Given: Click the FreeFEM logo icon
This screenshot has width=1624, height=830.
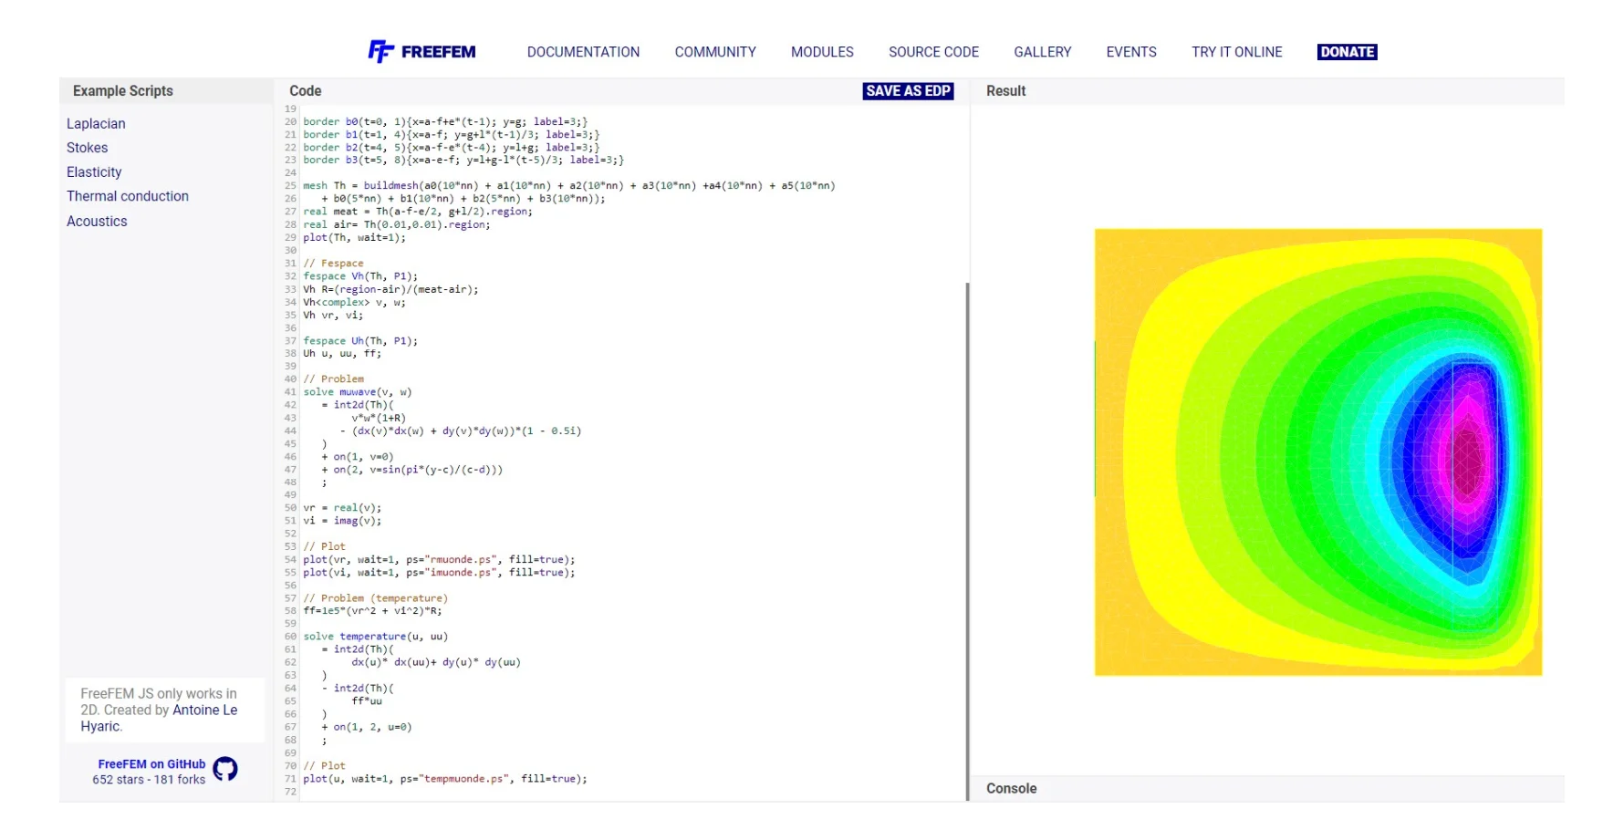Looking at the screenshot, I should click(380, 52).
